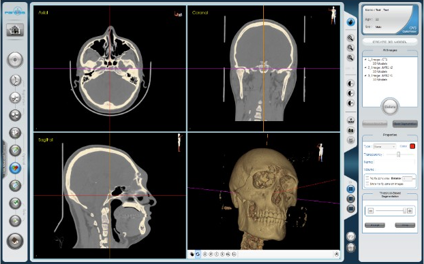Click the highlighted colored heart step icon

pos(15,168)
